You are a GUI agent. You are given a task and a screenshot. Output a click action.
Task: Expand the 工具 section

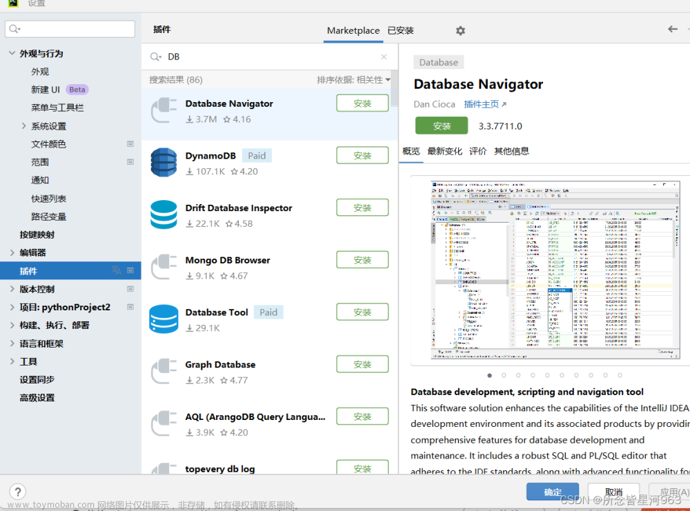click(x=12, y=361)
